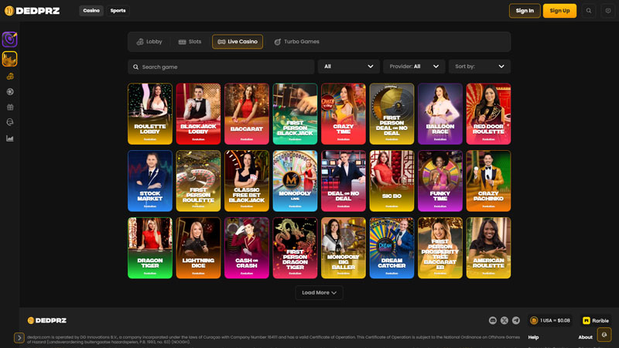Image resolution: width=619 pixels, height=348 pixels.
Task: Click the DEDPRZ logo in header
Action: click(32, 11)
